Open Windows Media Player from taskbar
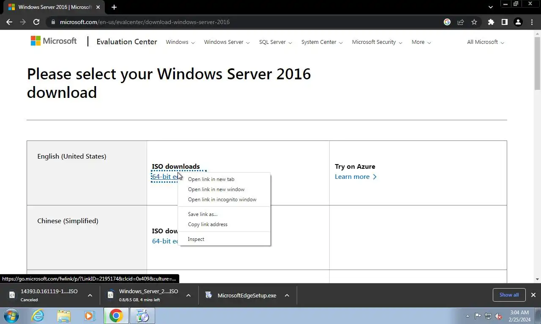Viewport: 541px width, 324px height. pos(89,316)
